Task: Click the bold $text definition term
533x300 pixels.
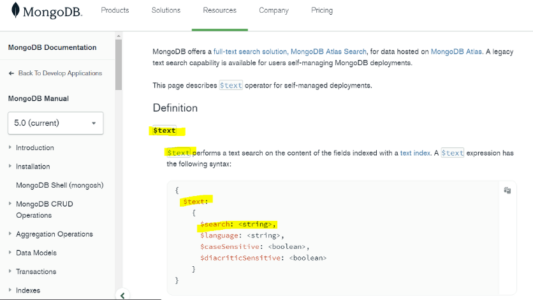Action: tap(164, 130)
